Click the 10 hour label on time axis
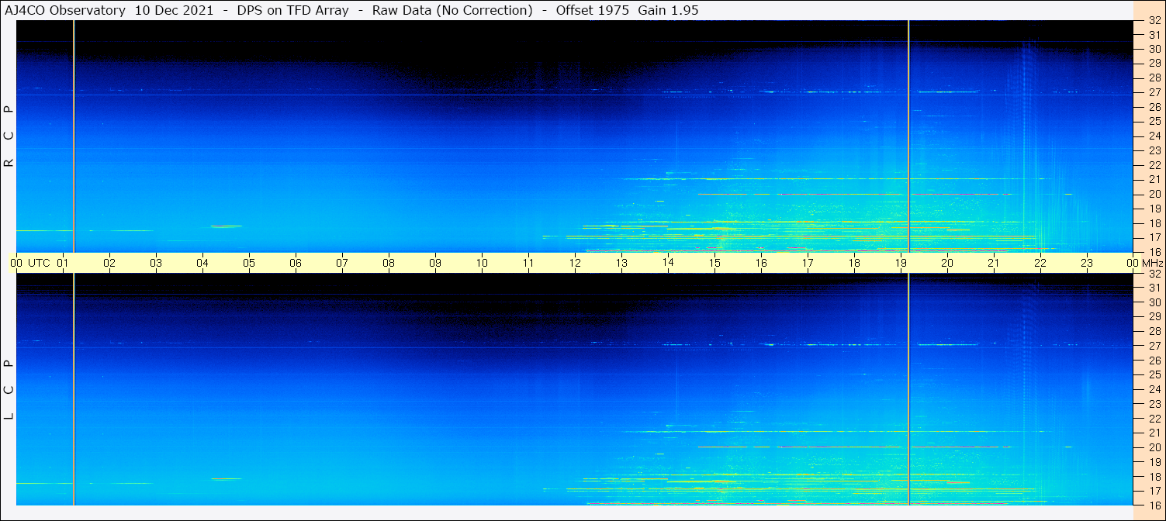Viewport: 1166px width, 521px height. pos(482,263)
